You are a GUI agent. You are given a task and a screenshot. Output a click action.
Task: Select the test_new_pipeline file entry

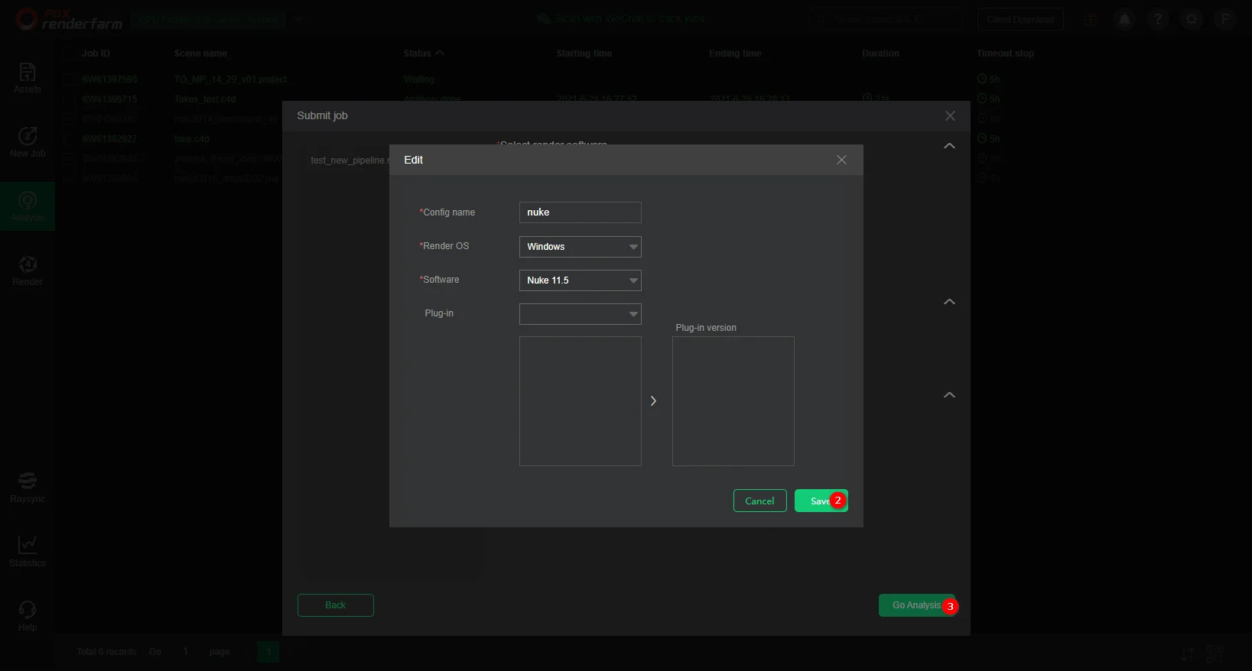coord(350,160)
